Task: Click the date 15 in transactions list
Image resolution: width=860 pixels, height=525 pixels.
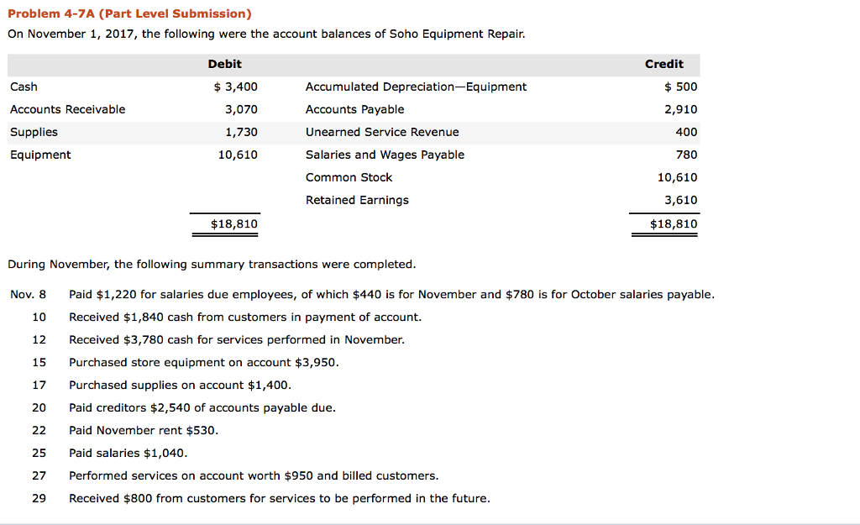Action: (x=39, y=363)
